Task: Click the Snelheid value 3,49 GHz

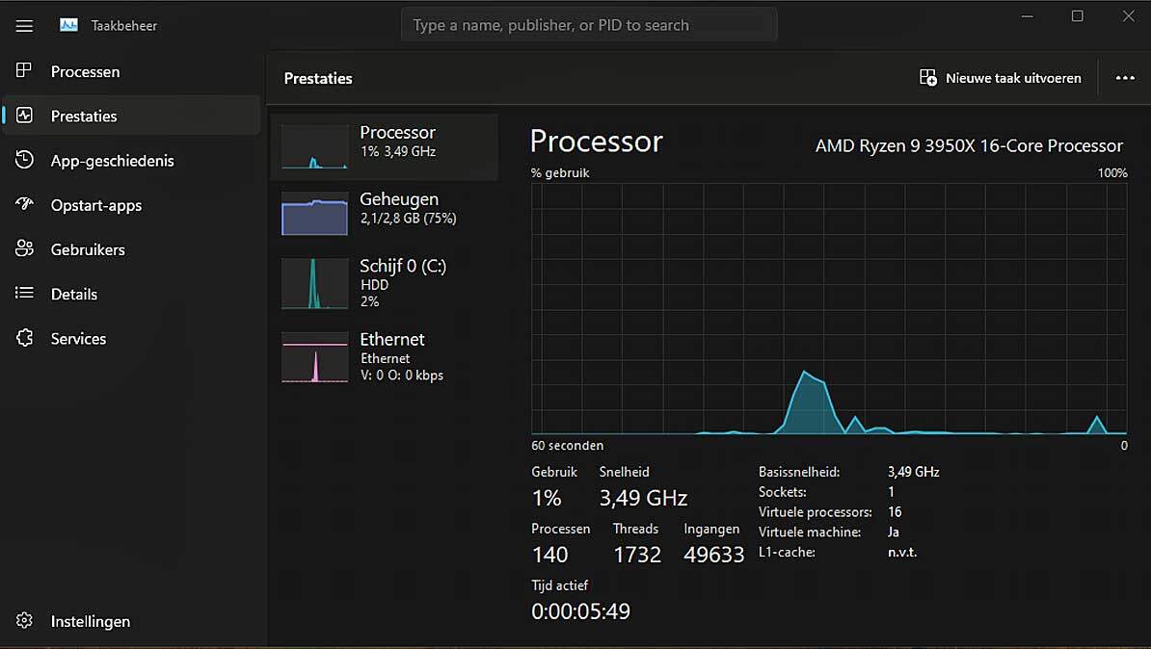Action: [x=643, y=498]
